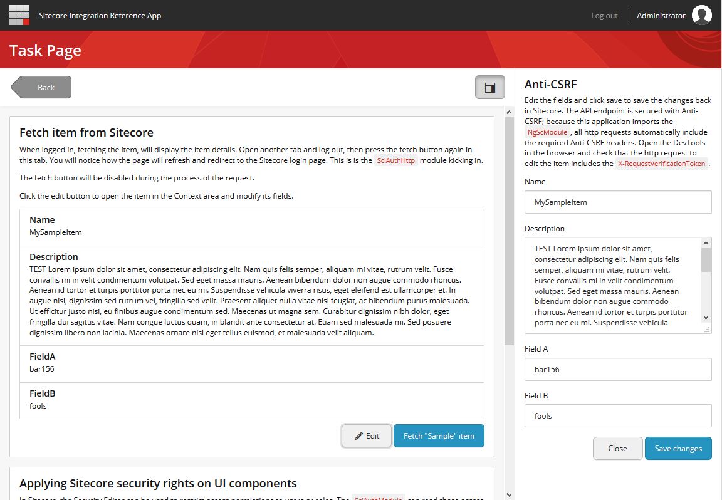The image size is (722, 500).
Task: Toggle the context panel layout icon
Action: [x=490, y=88]
